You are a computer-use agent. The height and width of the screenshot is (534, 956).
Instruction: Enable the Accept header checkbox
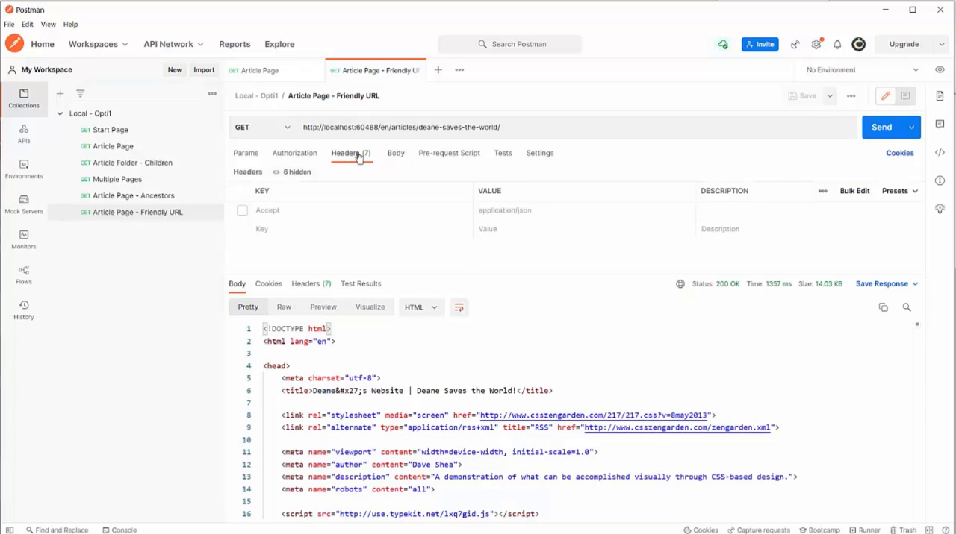coord(242,210)
